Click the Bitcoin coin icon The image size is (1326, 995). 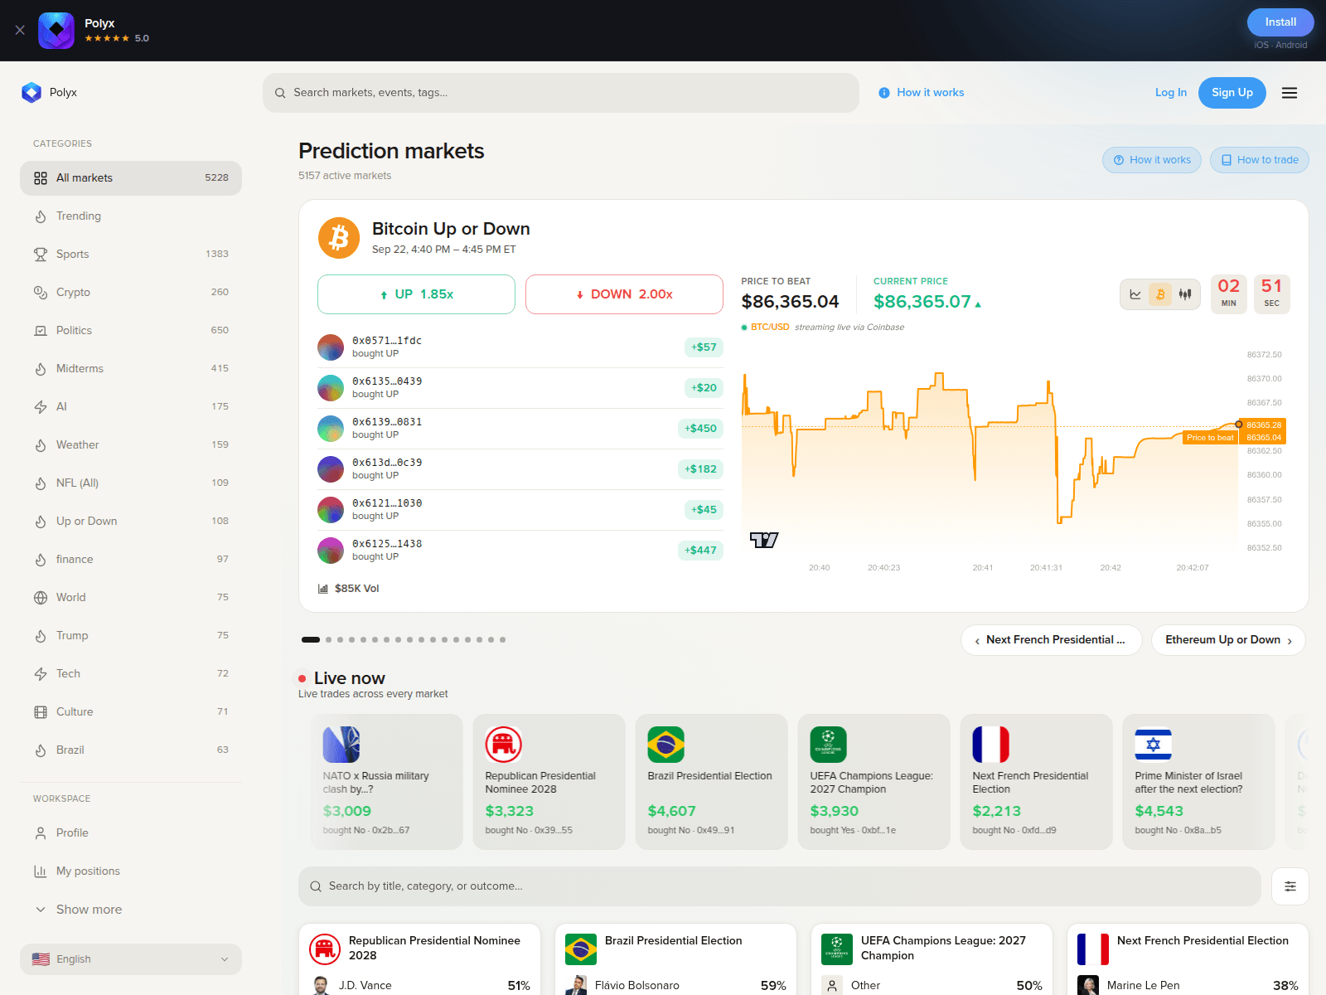[x=339, y=238]
